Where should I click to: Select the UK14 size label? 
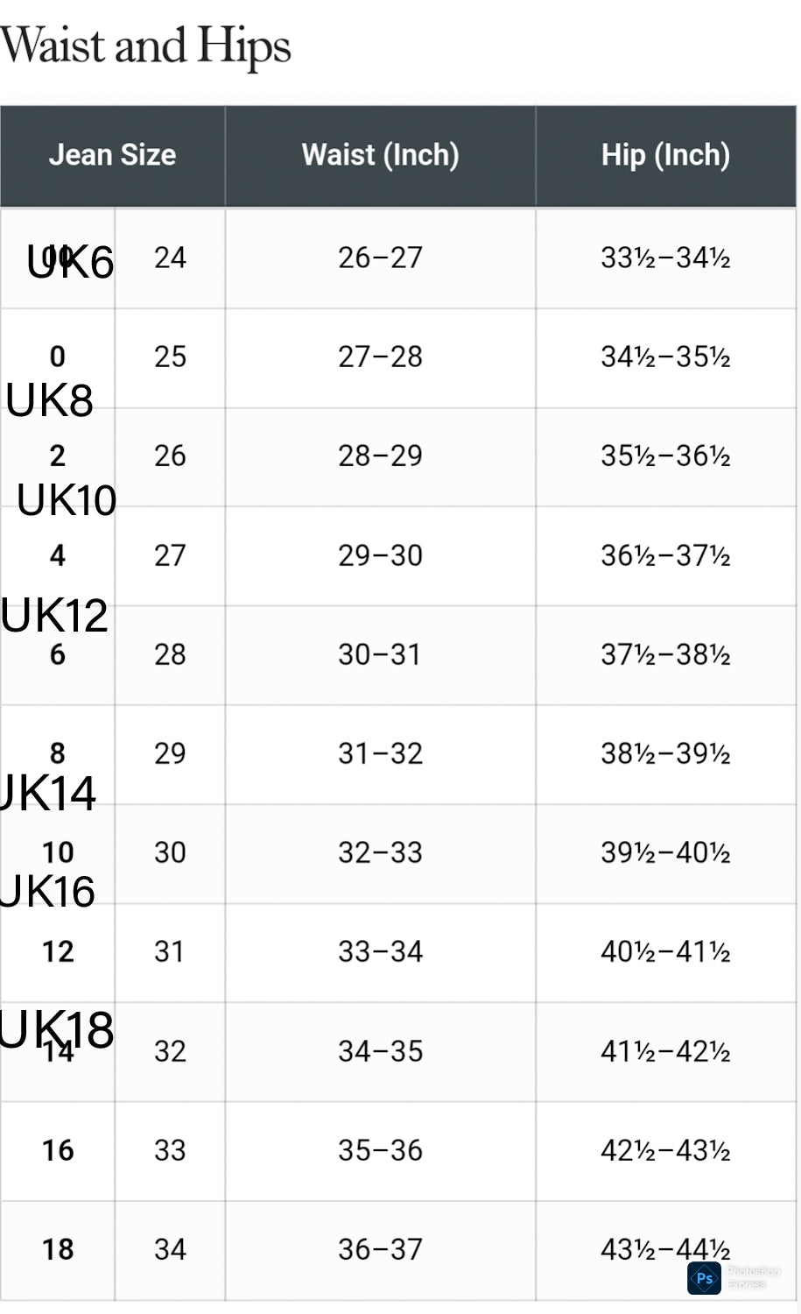coord(48,794)
